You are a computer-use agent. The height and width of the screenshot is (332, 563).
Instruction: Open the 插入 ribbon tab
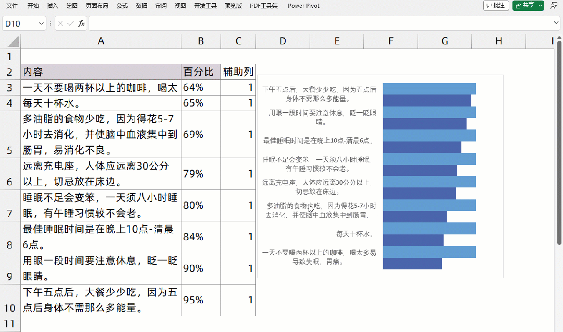click(53, 6)
